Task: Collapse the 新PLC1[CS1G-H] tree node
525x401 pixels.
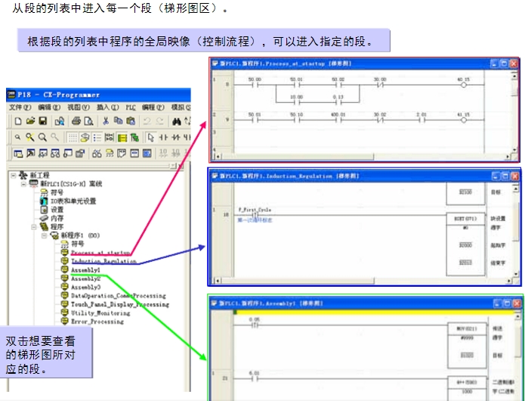Action: [x=23, y=184]
